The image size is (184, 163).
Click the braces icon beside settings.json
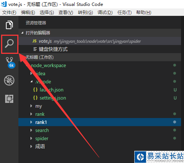click(x=35, y=98)
